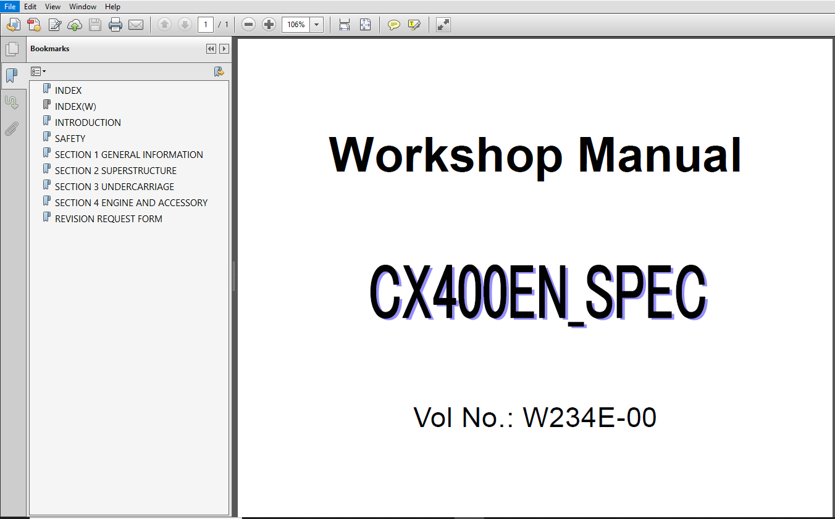Screen dimensions: 835x519
Task: Select the highlight text tool
Action: [414, 25]
